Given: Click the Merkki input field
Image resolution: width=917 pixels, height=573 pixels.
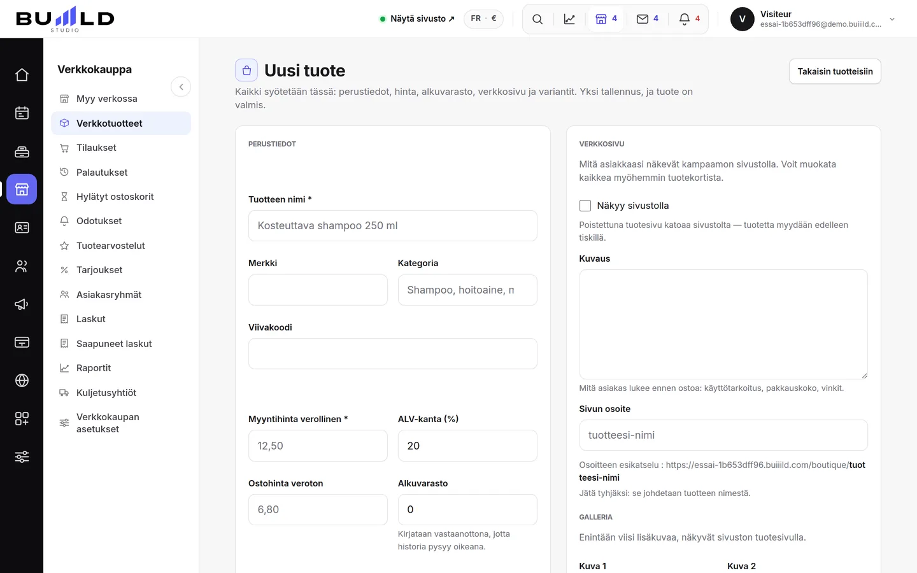Looking at the screenshot, I should 318,290.
